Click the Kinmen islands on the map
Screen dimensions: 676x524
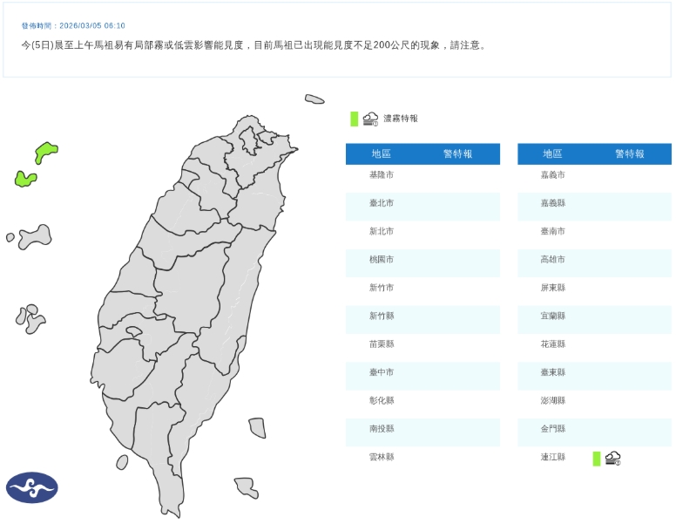(34, 236)
